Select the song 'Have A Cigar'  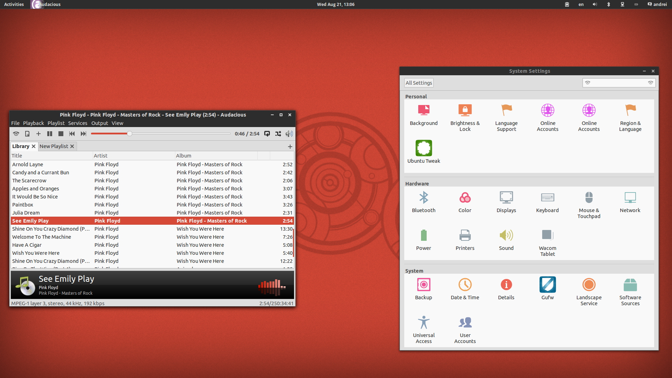pos(152,245)
